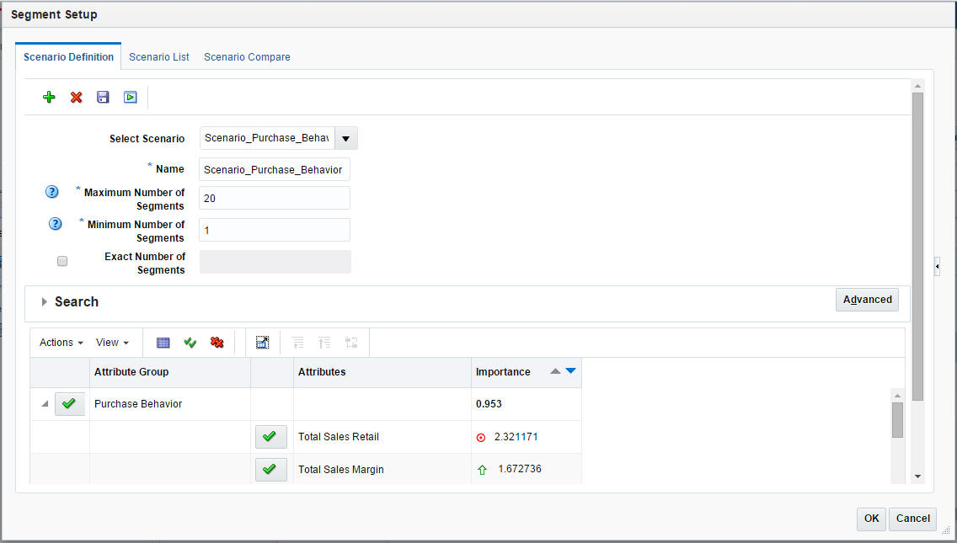The height and width of the screenshot is (543, 957).
Task: Click the green plus add scenario icon
Action: coord(49,97)
